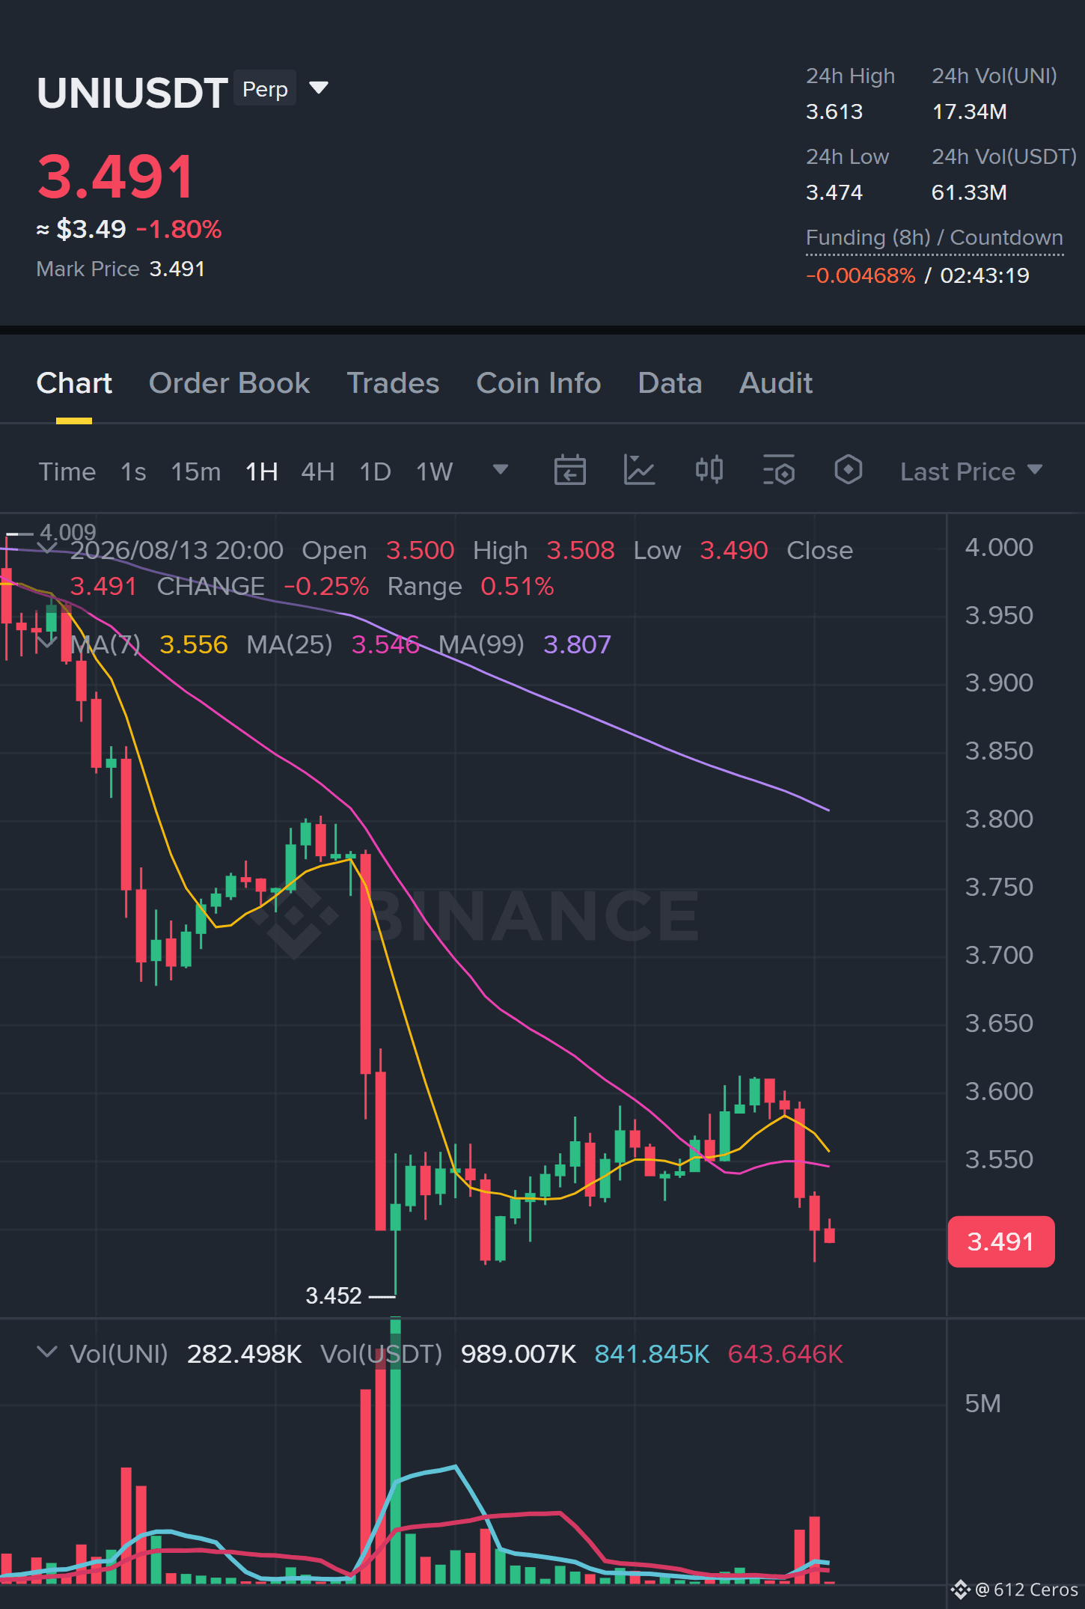
Task: Click the MA(25) value 3.546
Action: (385, 644)
